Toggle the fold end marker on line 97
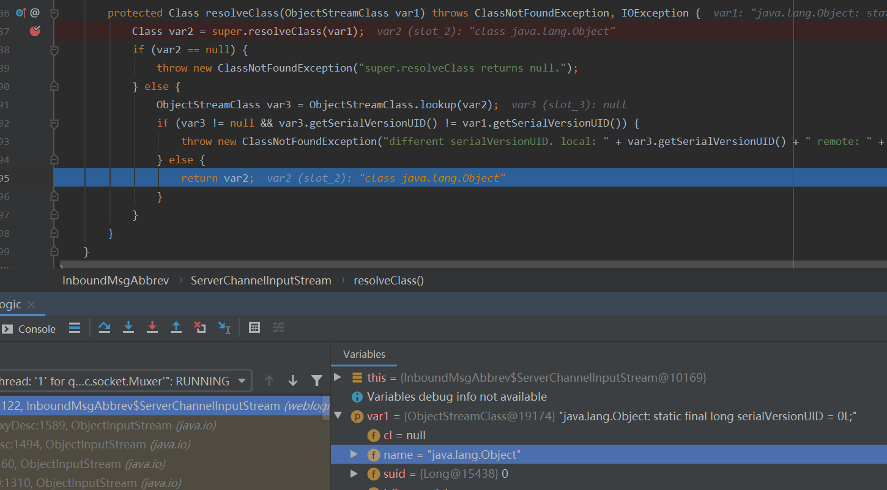The width and height of the screenshot is (887, 490). click(54, 215)
